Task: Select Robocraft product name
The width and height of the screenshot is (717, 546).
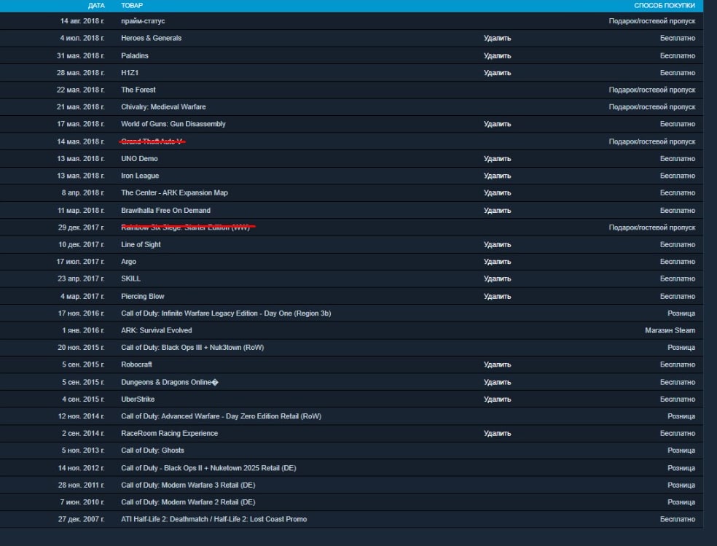Action: coord(136,364)
